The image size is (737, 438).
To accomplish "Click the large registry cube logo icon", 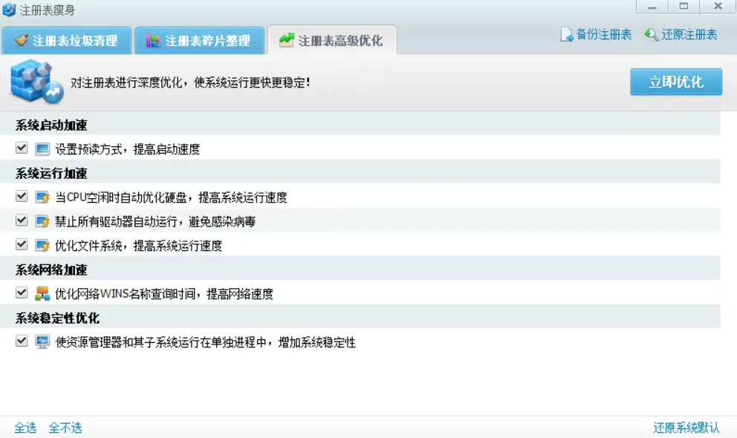I will 30,82.
